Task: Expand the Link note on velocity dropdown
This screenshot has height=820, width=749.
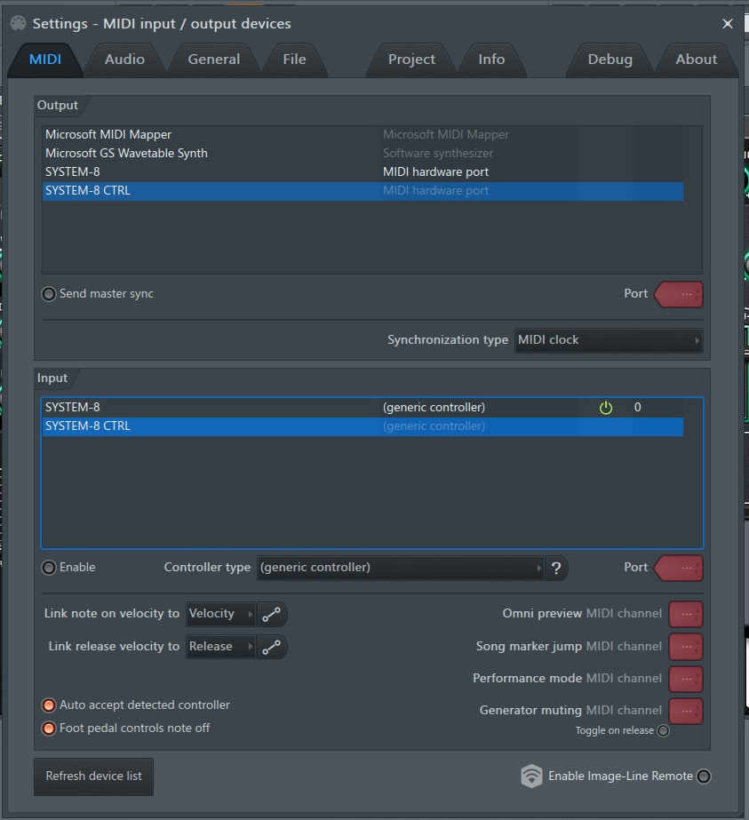Action: coord(220,614)
